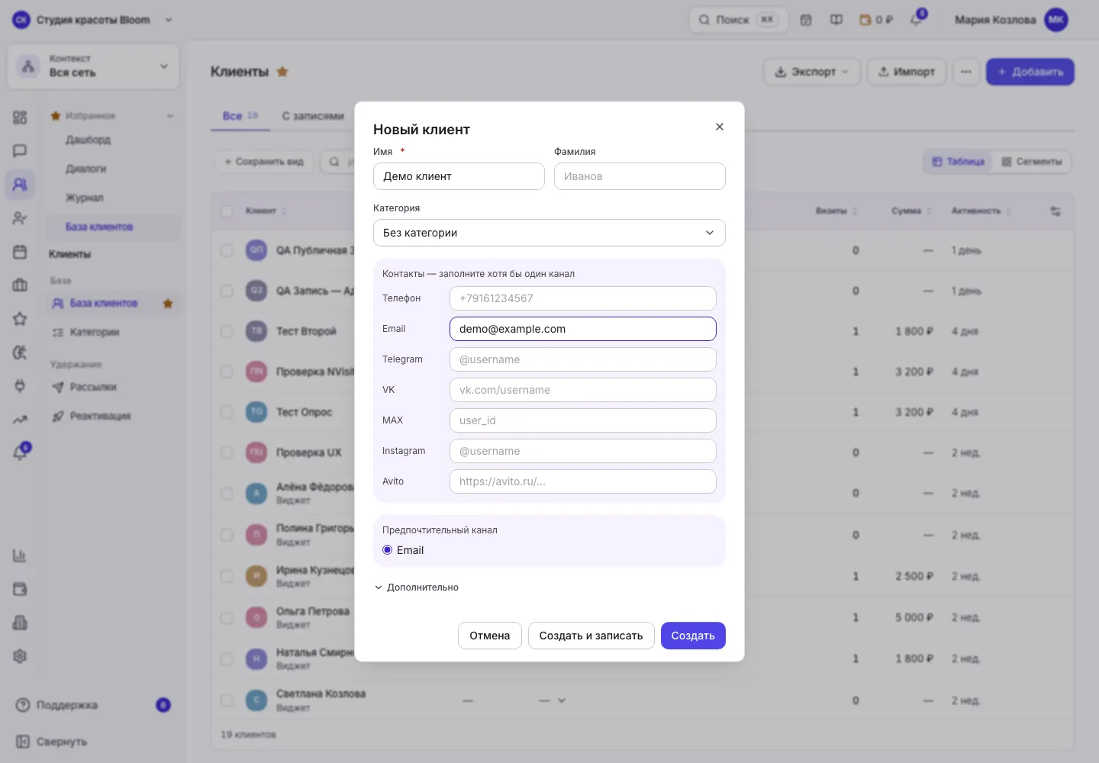Collapse the Избранное favorites section
This screenshot has width=1099, height=763.
(x=169, y=116)
